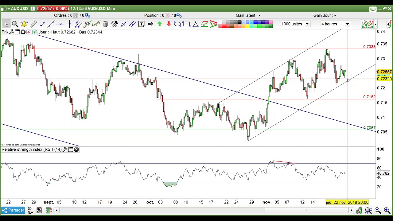Move Prix panel down with red arrow

29,32
